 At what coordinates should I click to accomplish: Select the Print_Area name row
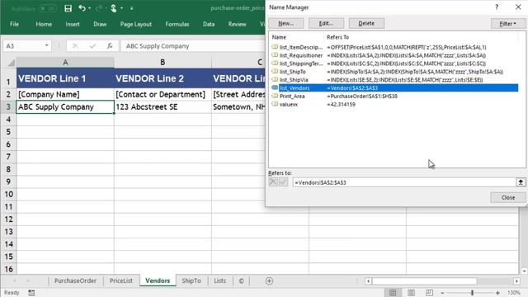click(394, 96)
